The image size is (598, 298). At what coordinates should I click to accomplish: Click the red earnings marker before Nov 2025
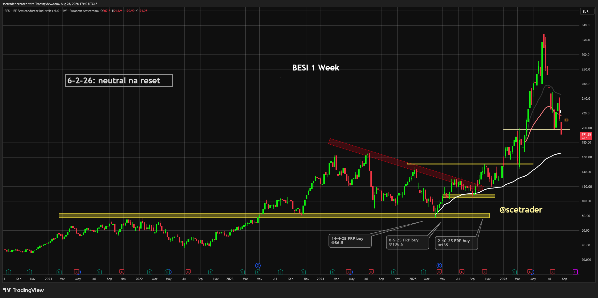click(x=485, y=272)
